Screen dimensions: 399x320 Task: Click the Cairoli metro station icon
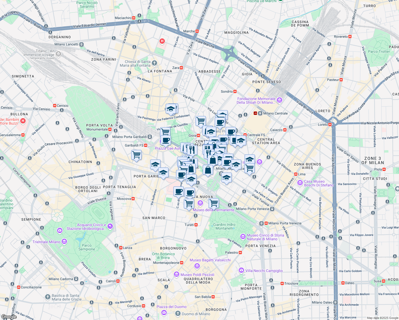tap(118, 281)
